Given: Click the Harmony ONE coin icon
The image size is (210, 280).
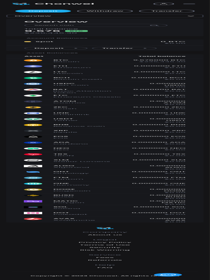Looking at the screenshot, I should [x=33, y=184].
